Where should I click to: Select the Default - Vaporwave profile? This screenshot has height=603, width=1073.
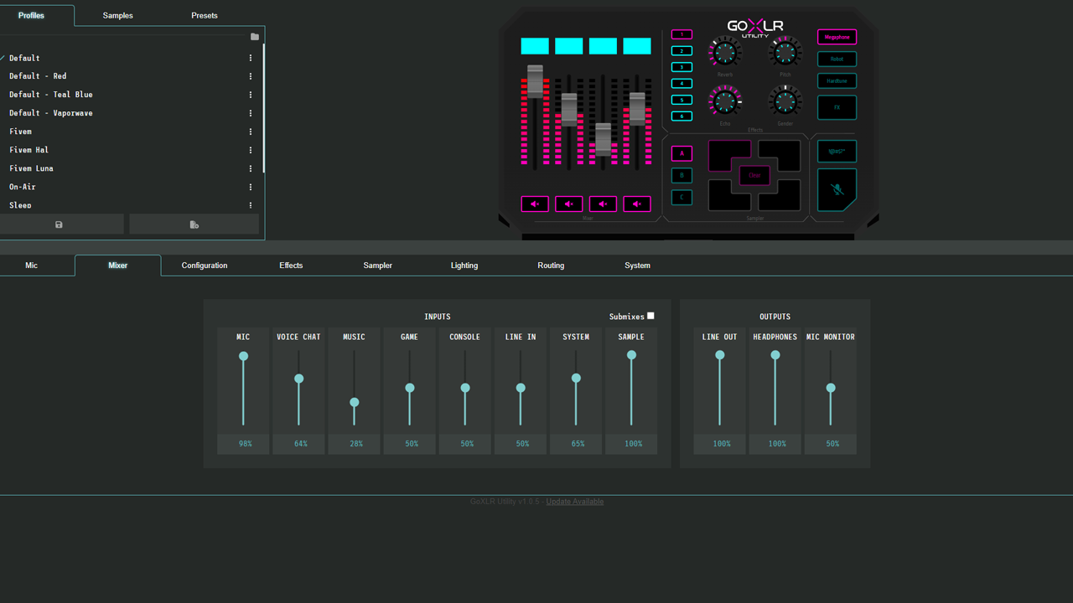pos(51,113)
